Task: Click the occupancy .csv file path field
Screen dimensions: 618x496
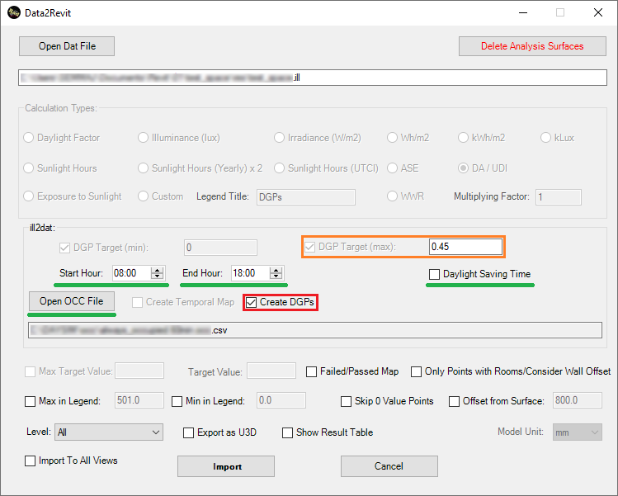Action: 315,330
